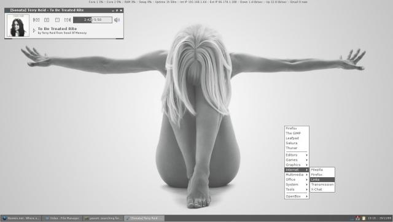Expand the Games submenu
The image size is (393, 222).
[x=297, y=160]
